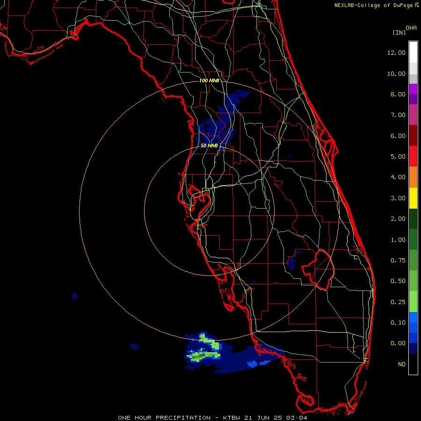Click the 0.10 legend value
This screenshot has height=421, width=421.
click(x=398, y=323)
